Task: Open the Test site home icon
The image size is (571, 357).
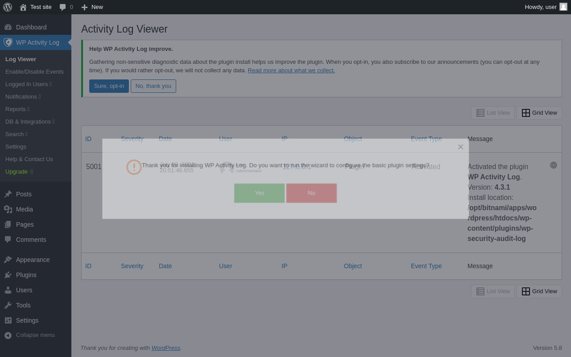Action: pos(23,7)
